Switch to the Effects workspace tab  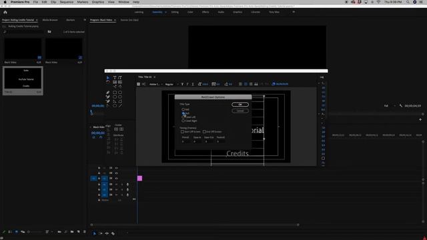point(205,12)
